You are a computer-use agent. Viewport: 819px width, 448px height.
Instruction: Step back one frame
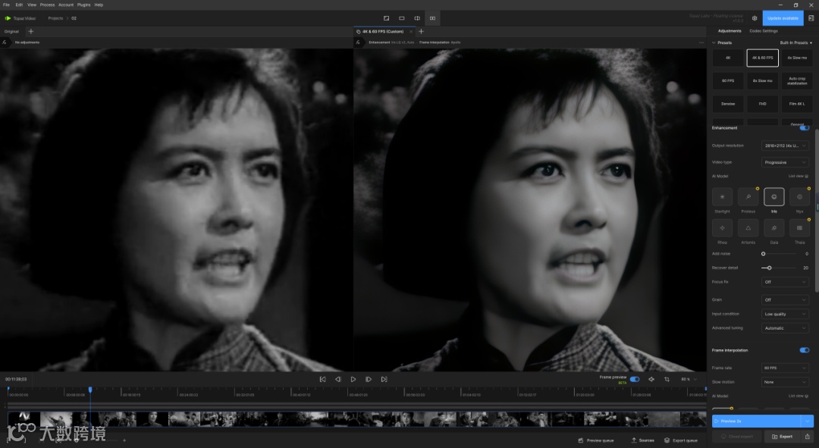coord(338,380)
